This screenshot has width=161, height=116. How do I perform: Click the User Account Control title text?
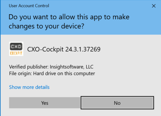coord(29,6)
